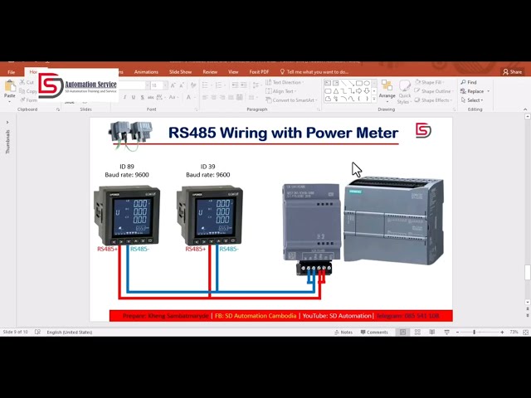
Task: Toggle strikethrough abc formatting
Action: click(x=151, y=98)
